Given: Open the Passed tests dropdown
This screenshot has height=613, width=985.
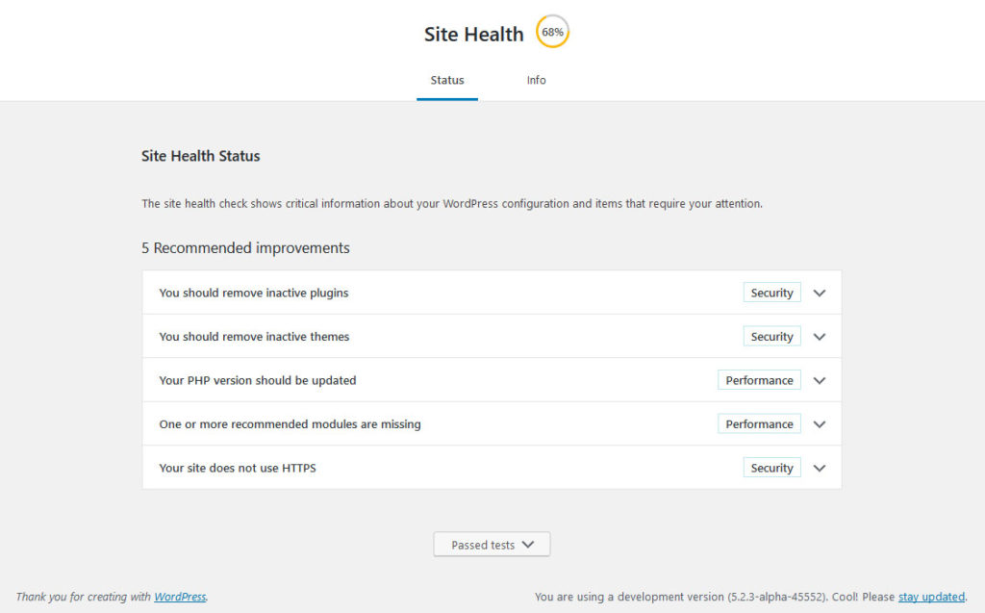Looking at the screenshot, I should 492,544.
